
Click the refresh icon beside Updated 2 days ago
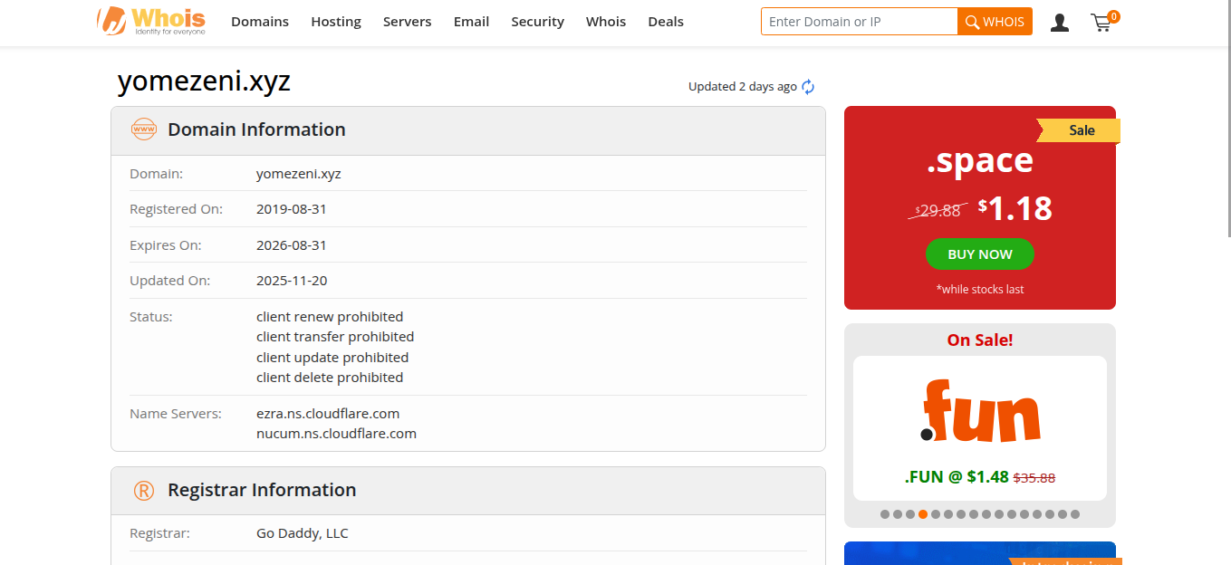tap(808, 87)
